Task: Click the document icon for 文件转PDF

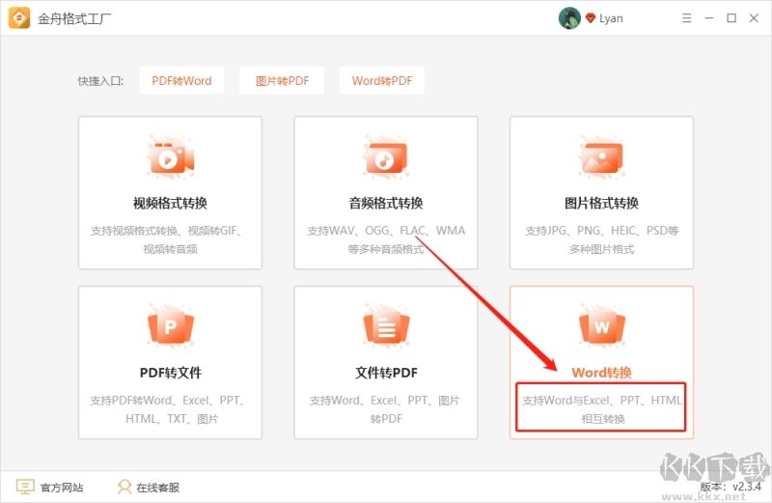Action: point(386,326)
